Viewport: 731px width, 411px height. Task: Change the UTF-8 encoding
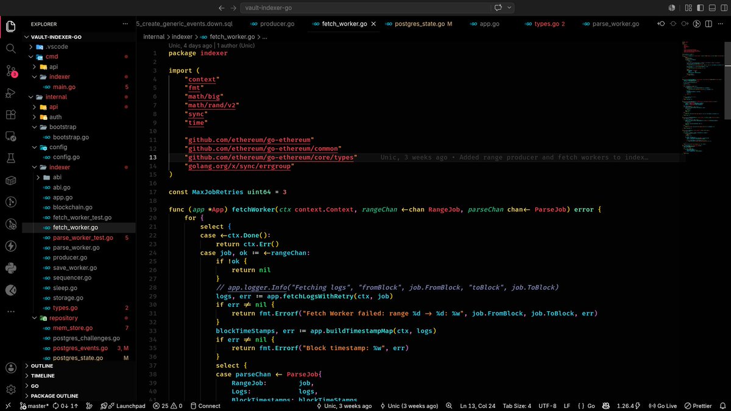coord(547,406)
